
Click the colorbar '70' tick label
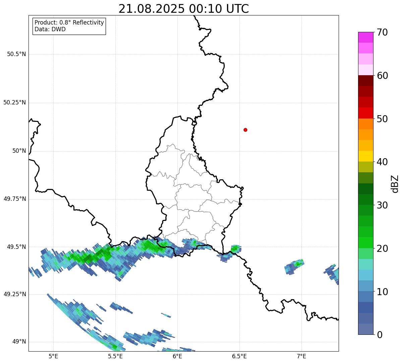click(x=382, y=32)
